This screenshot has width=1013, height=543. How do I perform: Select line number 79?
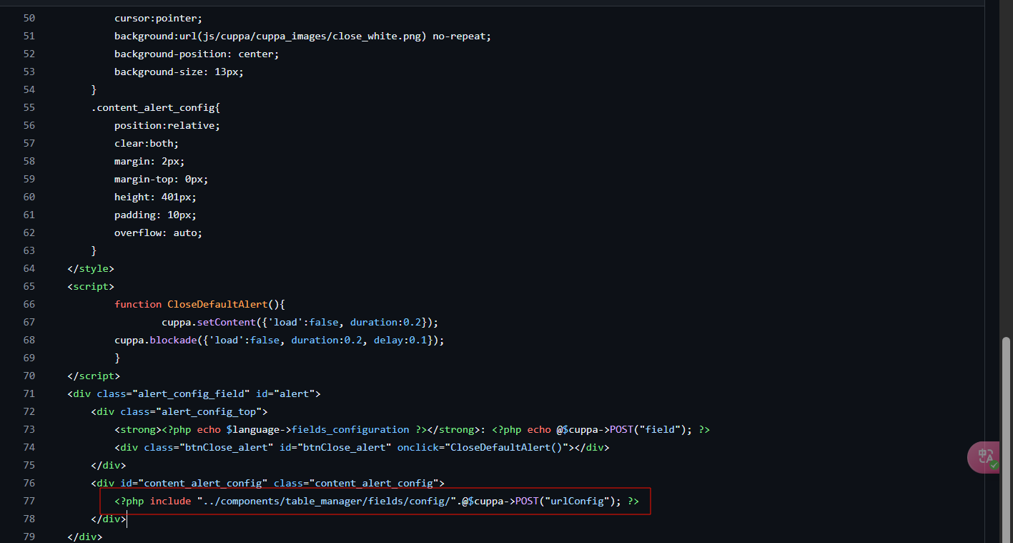tap(29, 537)
